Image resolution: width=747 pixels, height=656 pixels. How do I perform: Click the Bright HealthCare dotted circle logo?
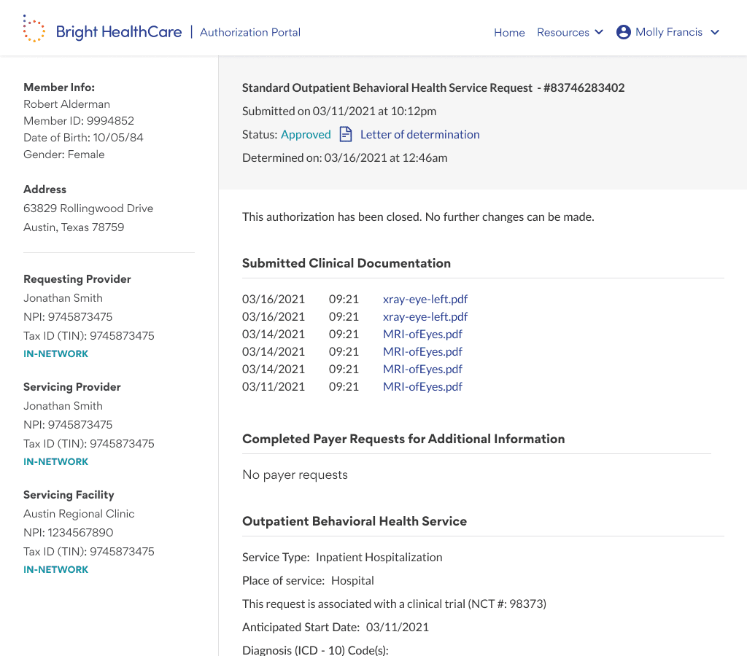click(34, 28)
